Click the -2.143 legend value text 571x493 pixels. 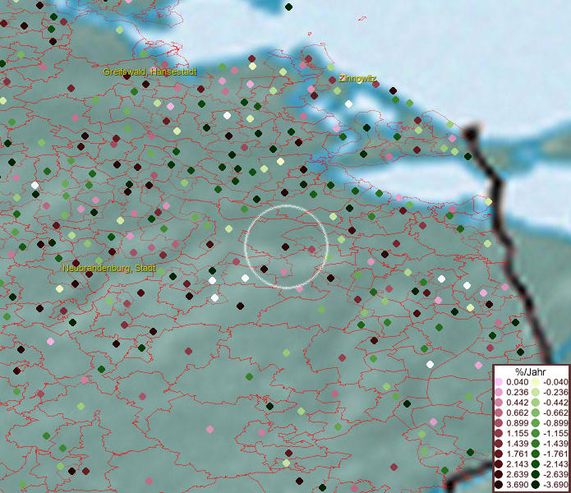coord(555,464)
